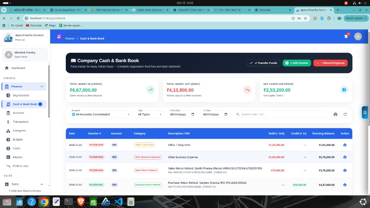This screenshot has width=370, height=208.
Task: Collapse the Finance sidebar section
Action: pyautogui.click(x=42, y=87)
